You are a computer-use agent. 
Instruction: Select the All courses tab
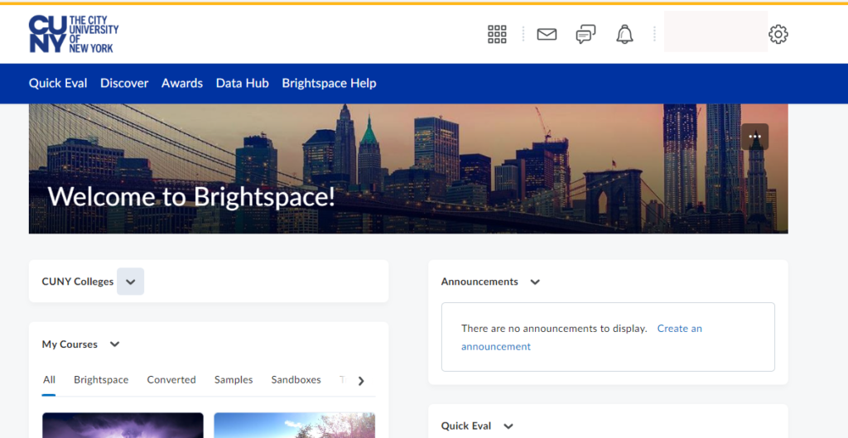point(49,380)
